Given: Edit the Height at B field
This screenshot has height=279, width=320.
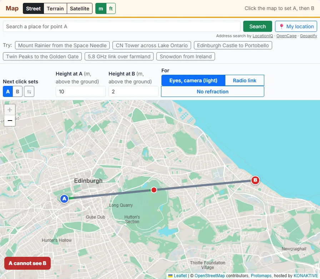Looking at the screenshot, I should coord(134,92).
